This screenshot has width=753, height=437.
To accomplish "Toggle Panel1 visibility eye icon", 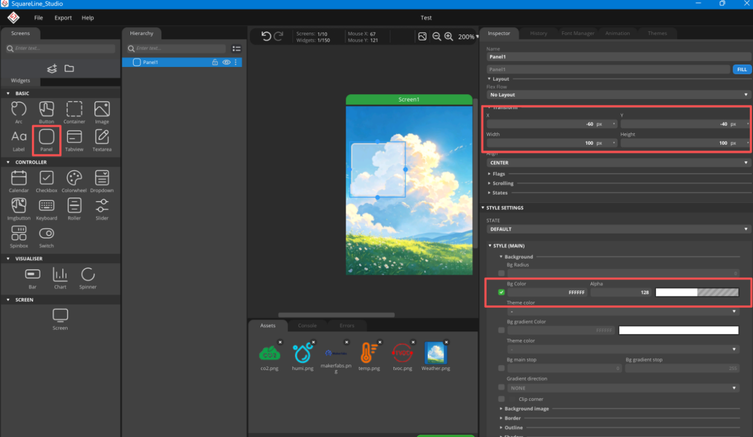I will [226, 62].
